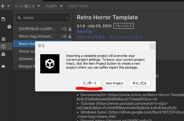Select the Ghoul-zo... package row
Image resolution: width=184 pixels, height=121 pixels.
(24, 51)
